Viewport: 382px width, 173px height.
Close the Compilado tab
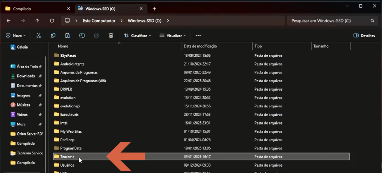69,9
